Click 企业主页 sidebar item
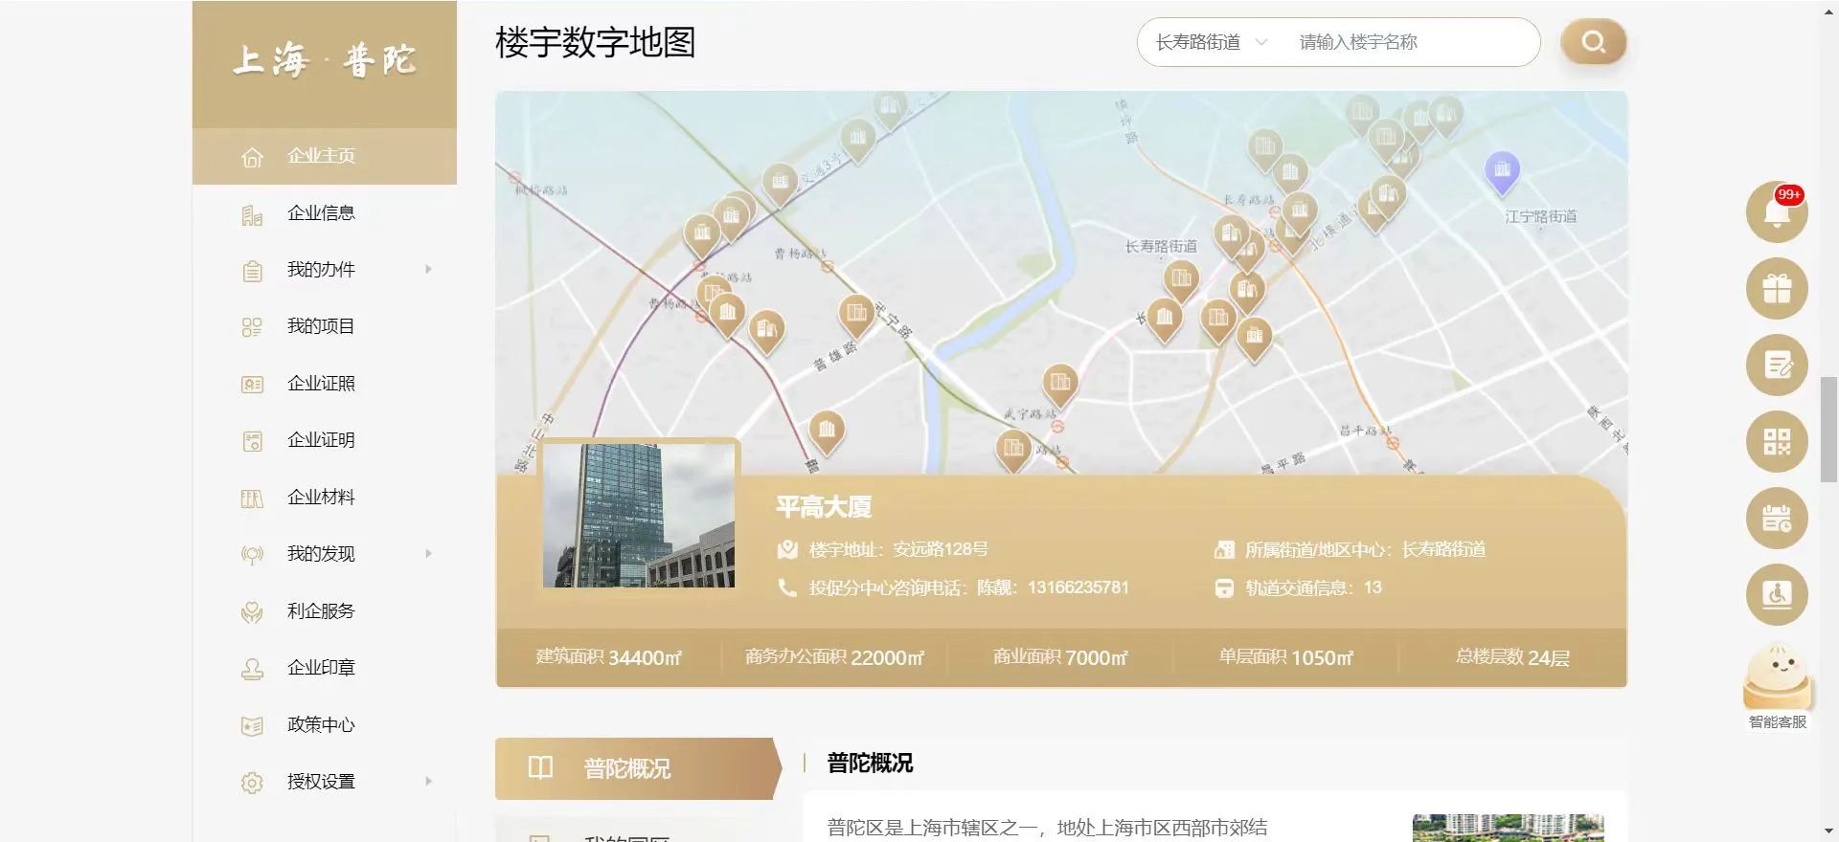1839x842 pixels. click(x=321, y=156)
